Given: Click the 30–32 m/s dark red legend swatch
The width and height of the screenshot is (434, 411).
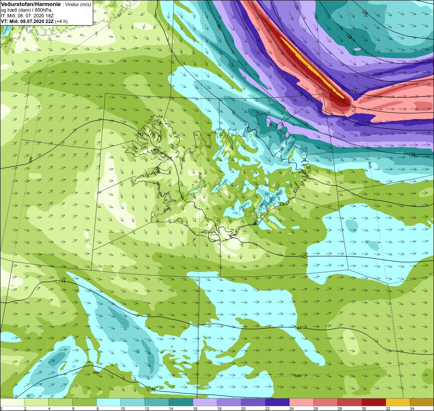Looking at the screenshot, I should [373, 402].
